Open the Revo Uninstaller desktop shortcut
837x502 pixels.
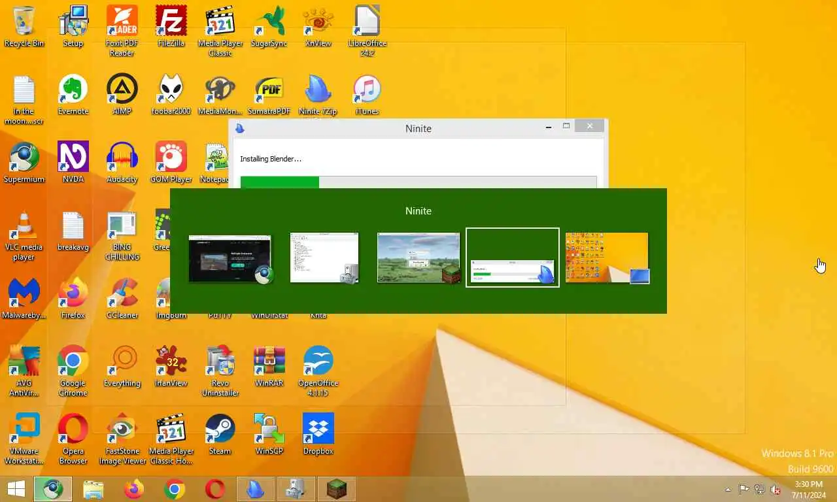[220, 371]
